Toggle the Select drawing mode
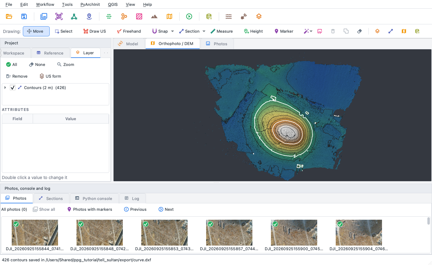 tap(64, 31)
